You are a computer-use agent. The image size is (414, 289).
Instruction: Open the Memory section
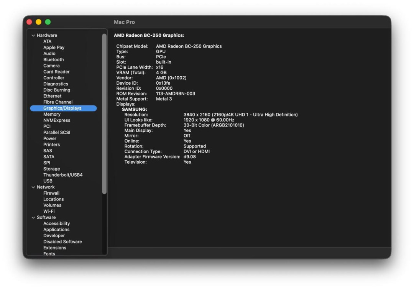pyautogui.click(x=52, y=114)
